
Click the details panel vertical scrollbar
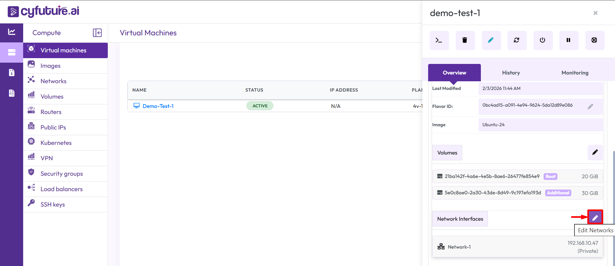[x=613, y=206]
